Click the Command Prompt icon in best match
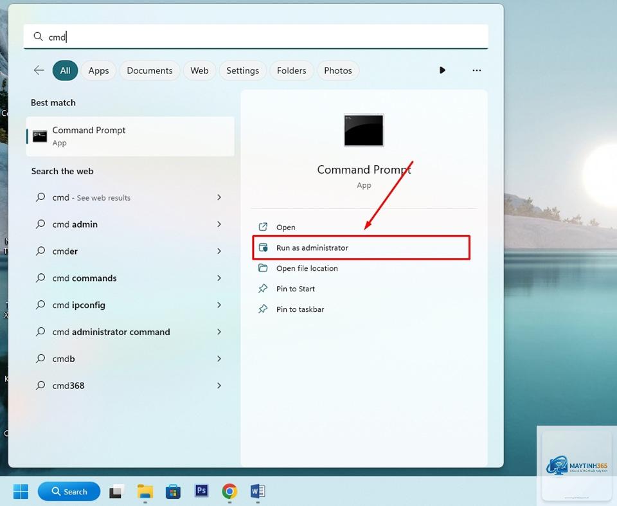Image resolution: width=617 pixels, height=506 pixels. point(40,136)
